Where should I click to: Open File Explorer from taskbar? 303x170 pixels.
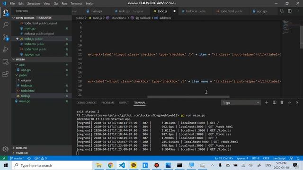pyautogui.click(x=99, y=165)
